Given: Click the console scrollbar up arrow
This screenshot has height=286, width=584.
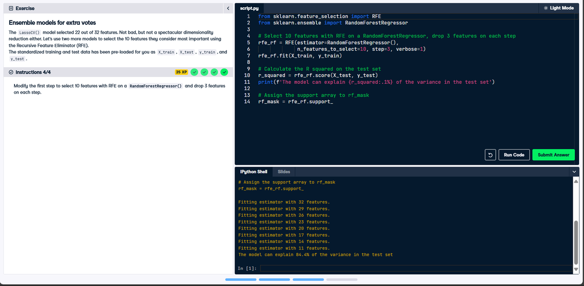Looking at the screenshot, I should pyautogui.click(x=577, y=181).
